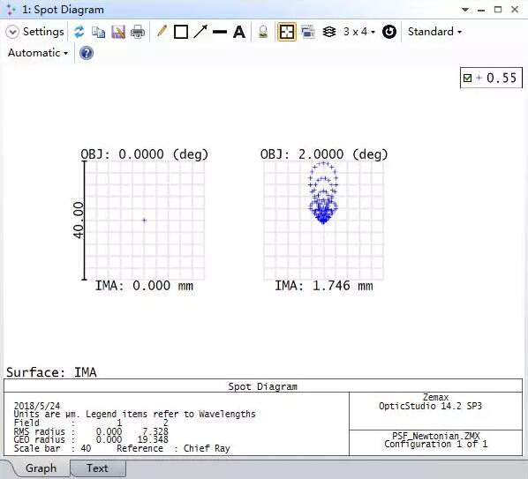Open the blue help question icon
The height and width of the screenshot is (479, 528).
tap(87, 53)
